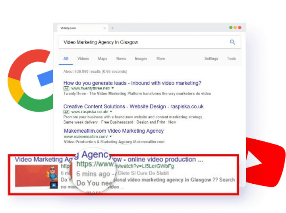Click 'TwentyThree - The Video Marketing Platform' description
The width and height of the screenshot is (286, 213).
click(x=137, y=93)
